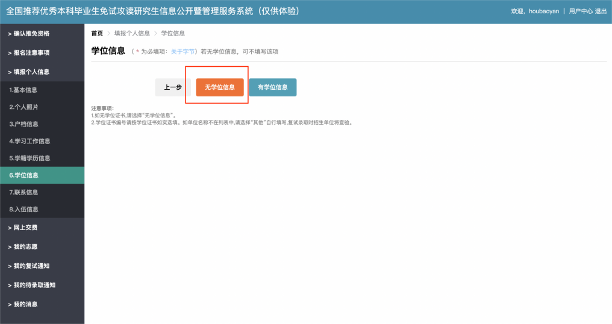Click the 上一步 button
Screen dimensions: 612x324
pyautogui.click(x=173, y=87)
